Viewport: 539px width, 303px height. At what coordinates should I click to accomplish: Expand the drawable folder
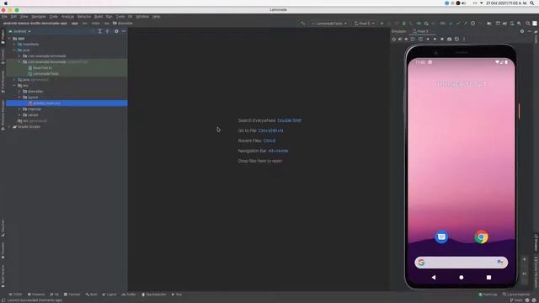(19, 92)
